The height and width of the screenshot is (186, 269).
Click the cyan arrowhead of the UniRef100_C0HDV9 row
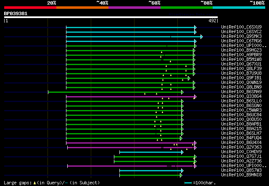(182, 152)
